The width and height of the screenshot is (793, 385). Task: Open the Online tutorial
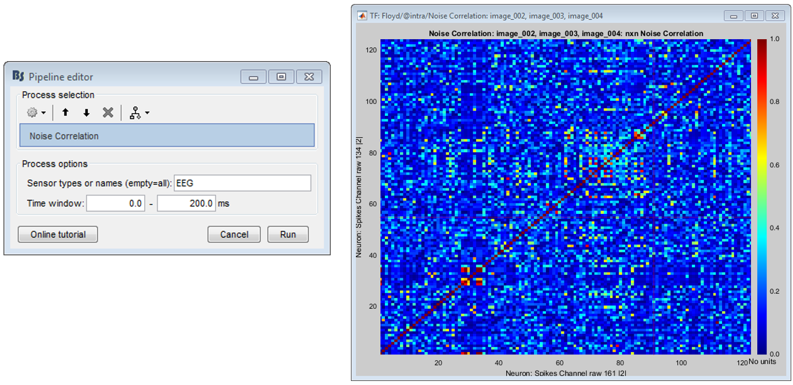coord(58,235)
